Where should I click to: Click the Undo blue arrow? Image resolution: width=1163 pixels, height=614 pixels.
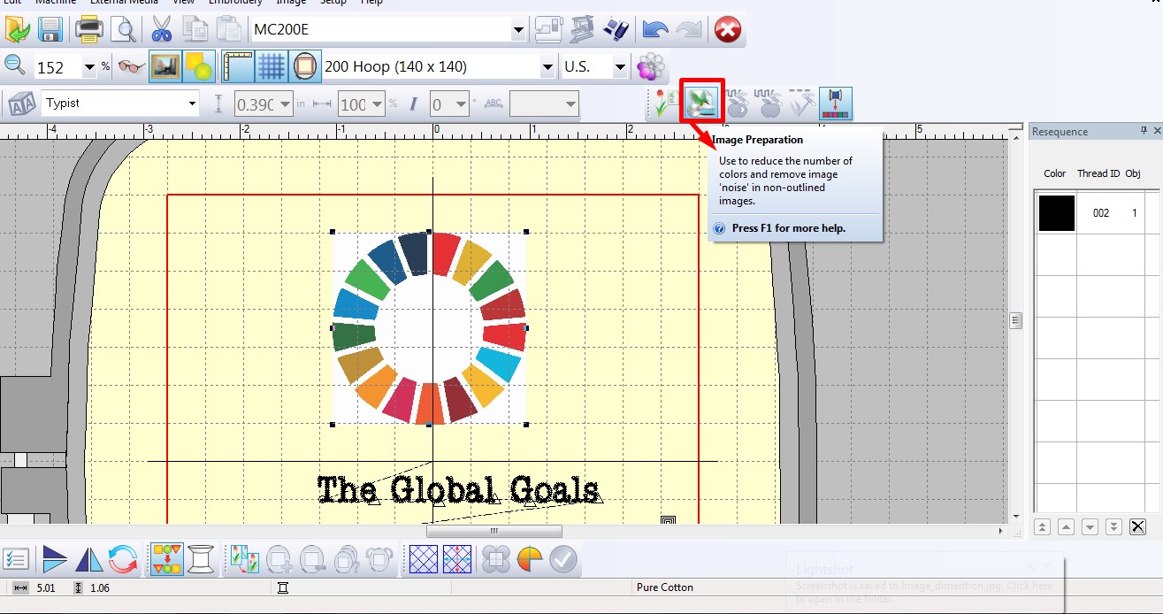coord(654,29)
